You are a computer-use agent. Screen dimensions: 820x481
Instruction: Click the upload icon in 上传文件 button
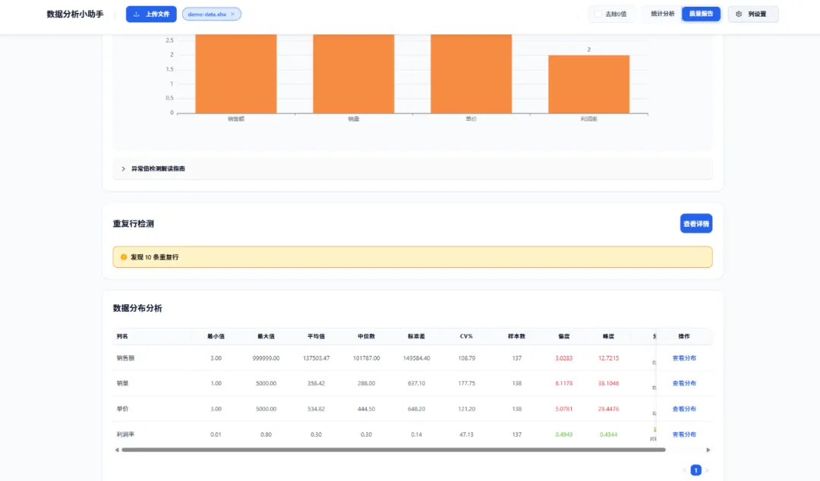137,14
